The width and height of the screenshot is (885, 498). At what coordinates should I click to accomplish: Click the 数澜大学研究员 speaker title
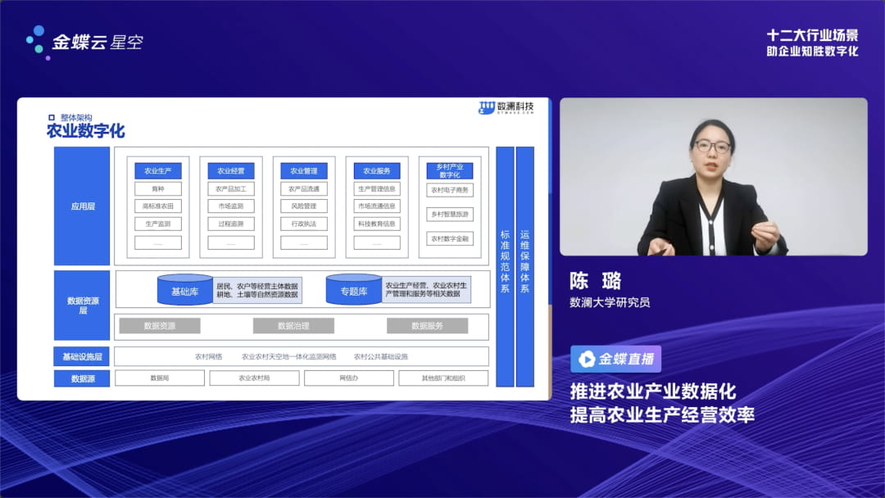point(610,303)
